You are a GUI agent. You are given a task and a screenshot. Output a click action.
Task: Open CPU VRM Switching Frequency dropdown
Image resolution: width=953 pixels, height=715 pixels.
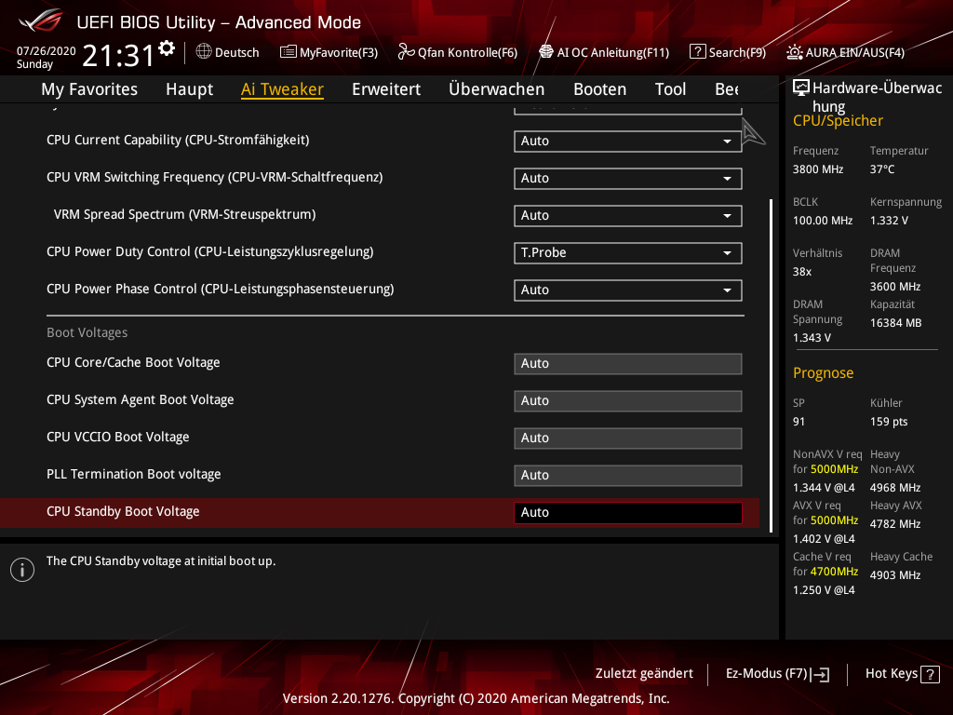628,178
